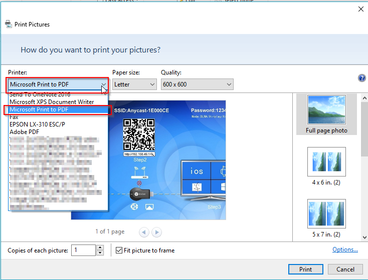
Task: Open the Options... link
Action: coord(345,249)
